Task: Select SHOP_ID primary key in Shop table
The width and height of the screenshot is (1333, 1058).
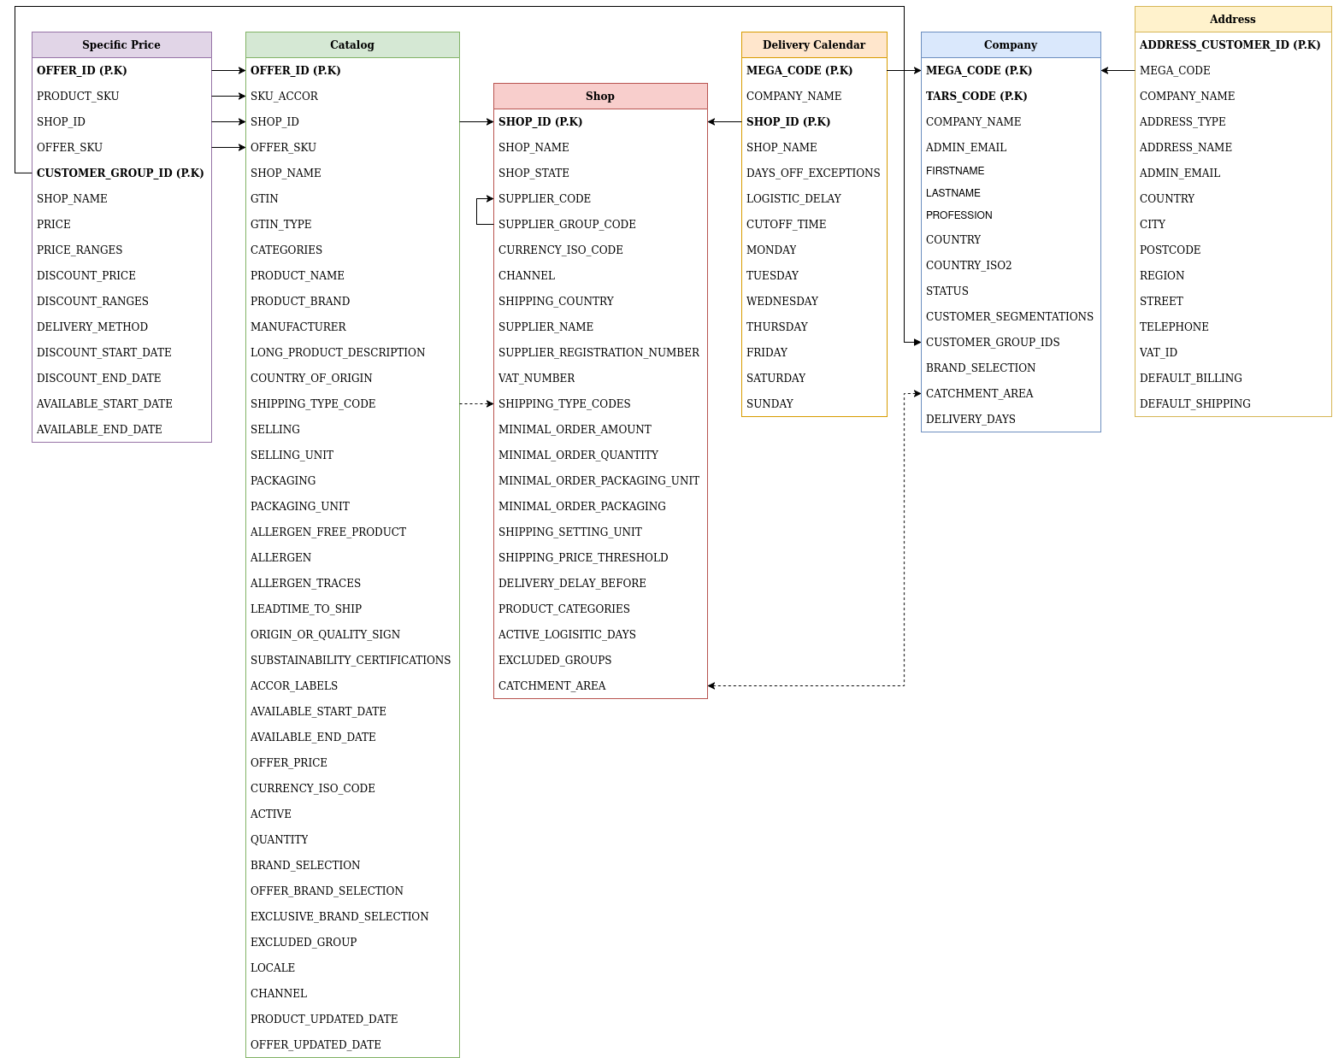Action: 540,121
